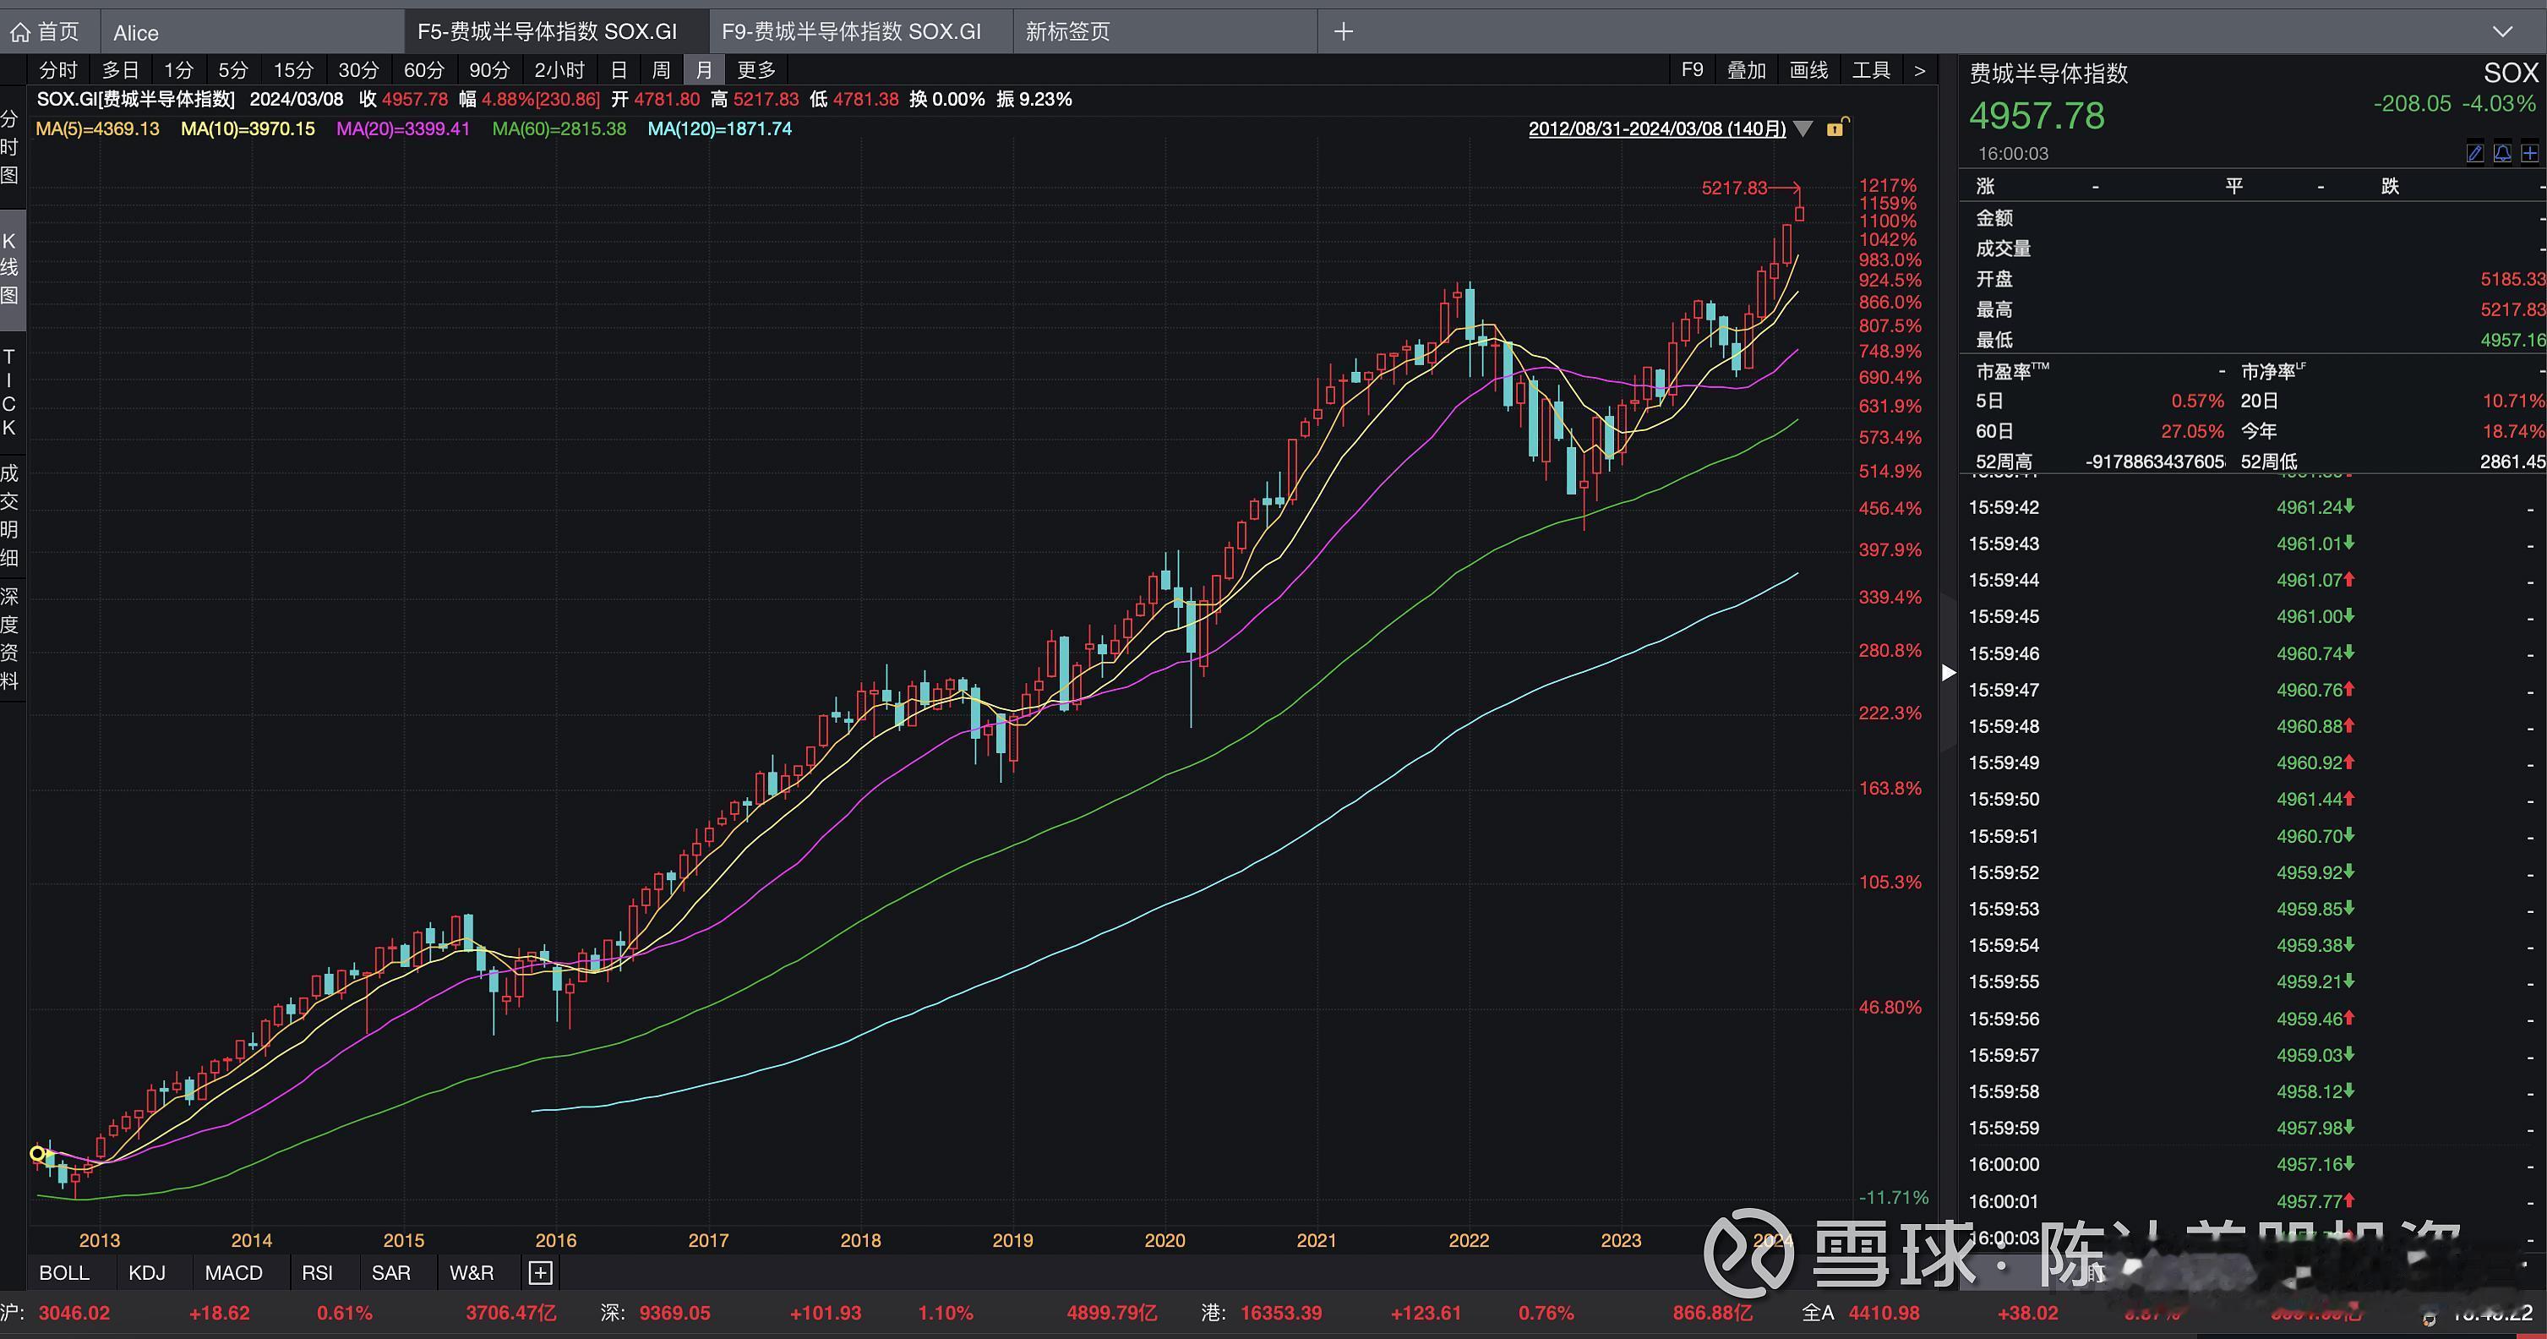The image size is (2547, 1339).
Task: Open the home tab house icon
Action: click(19, 33)
